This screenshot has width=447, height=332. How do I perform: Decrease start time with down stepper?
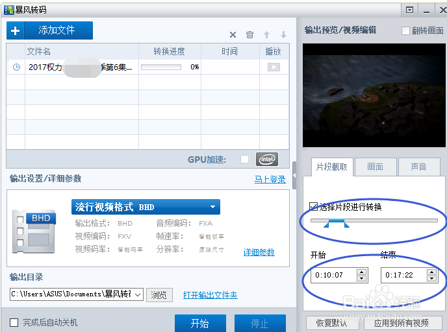pos(361,279)
